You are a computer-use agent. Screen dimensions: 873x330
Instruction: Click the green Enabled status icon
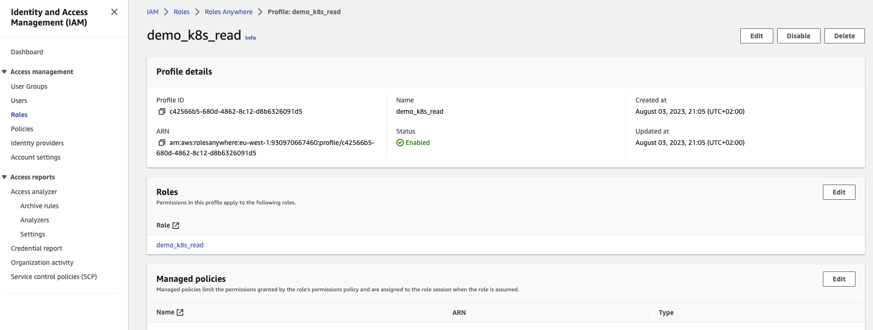pyautogui.click(x=400, y=143)
